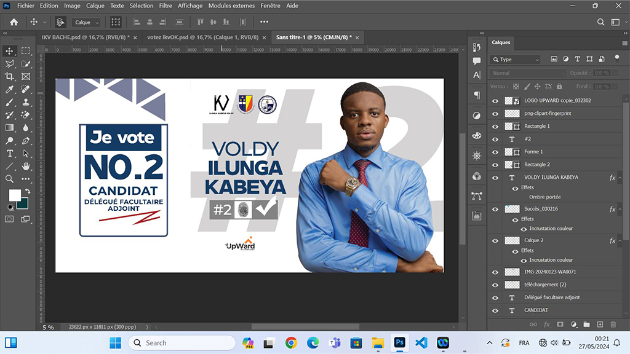
Task: Select the Path Selection arrow tool
Action: pos(26,153)
